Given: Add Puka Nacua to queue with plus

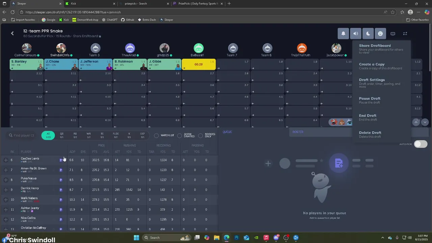Looking at the screenshot, I should click(6, 180).
